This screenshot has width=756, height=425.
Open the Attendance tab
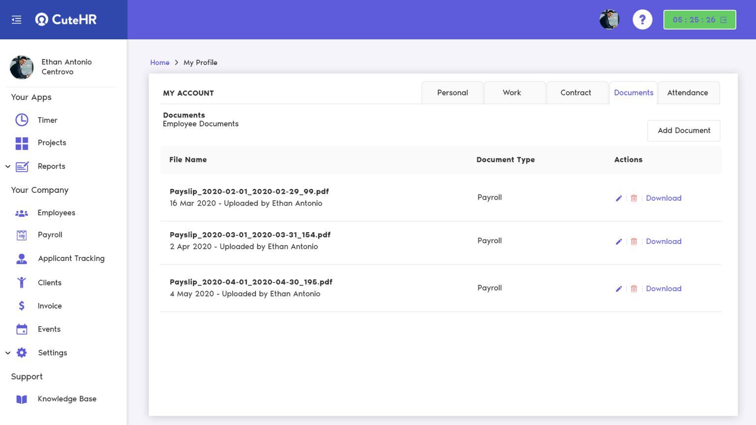pyautogui.click(x=688, y=92)
